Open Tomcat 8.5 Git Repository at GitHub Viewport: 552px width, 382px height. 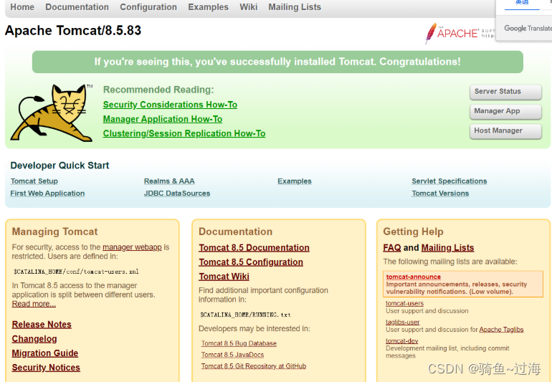(254, 366)
